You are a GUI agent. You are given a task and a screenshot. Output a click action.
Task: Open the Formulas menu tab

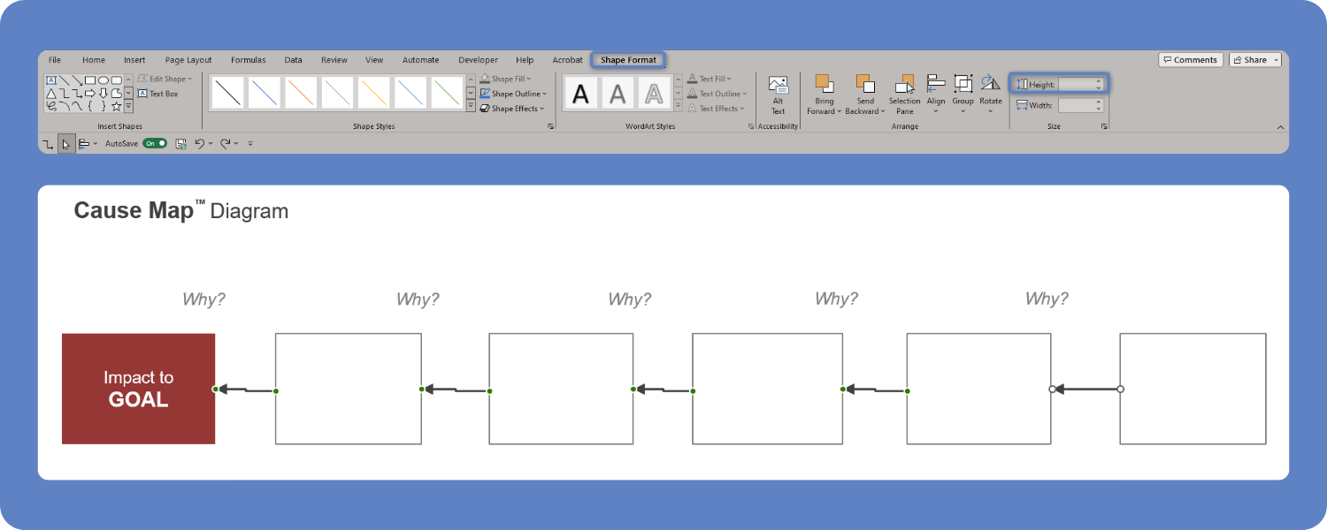(248, 59)
